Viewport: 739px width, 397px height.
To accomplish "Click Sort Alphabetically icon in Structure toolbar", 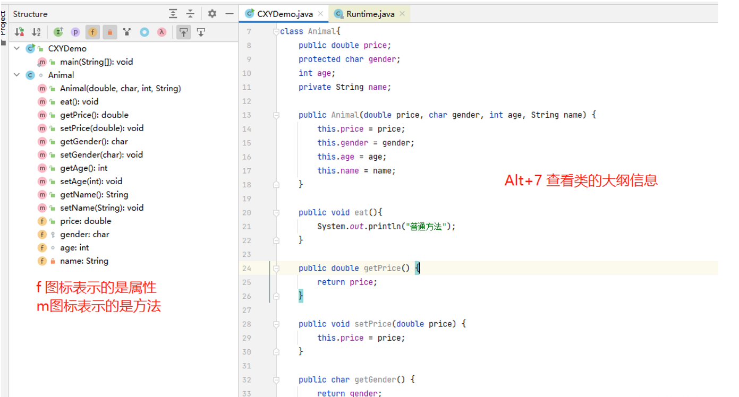I will [36, 32].
